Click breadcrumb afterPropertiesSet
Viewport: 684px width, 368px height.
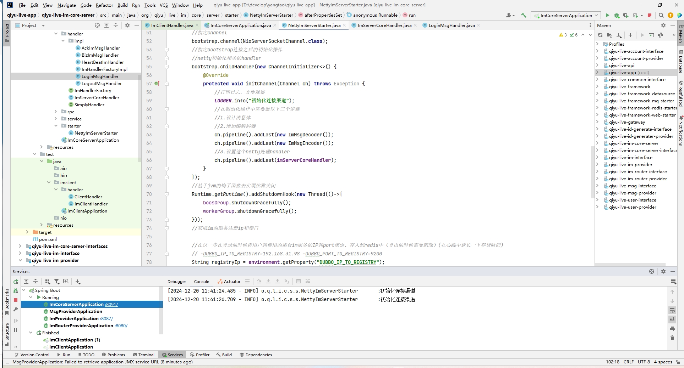click(323, 15)
